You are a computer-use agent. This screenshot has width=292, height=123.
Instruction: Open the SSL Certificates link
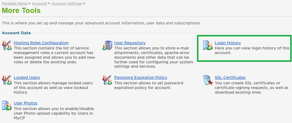230,77
